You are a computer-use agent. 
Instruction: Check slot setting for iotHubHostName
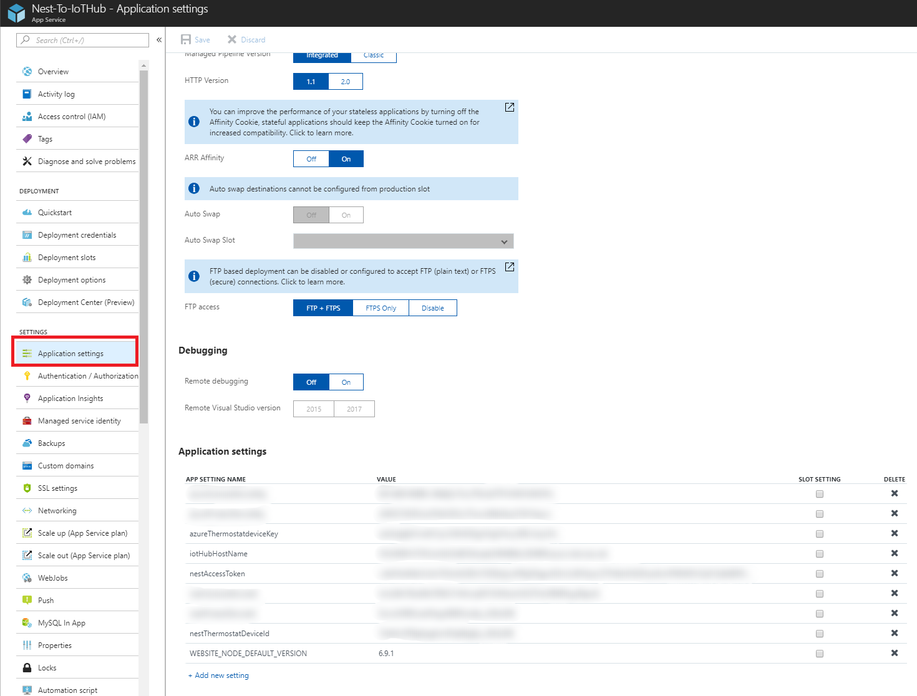(x=820, y=554)
